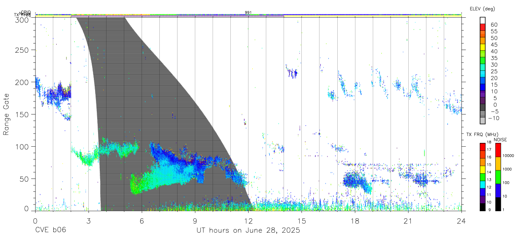Click the yellow TX FRQ swatch between 14 and 15
Screen dimensions: 519x239
[x=483, y=169]
